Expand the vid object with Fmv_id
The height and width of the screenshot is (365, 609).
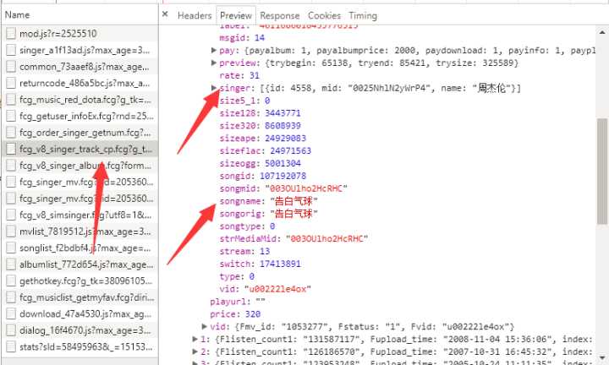click(205, 326)
